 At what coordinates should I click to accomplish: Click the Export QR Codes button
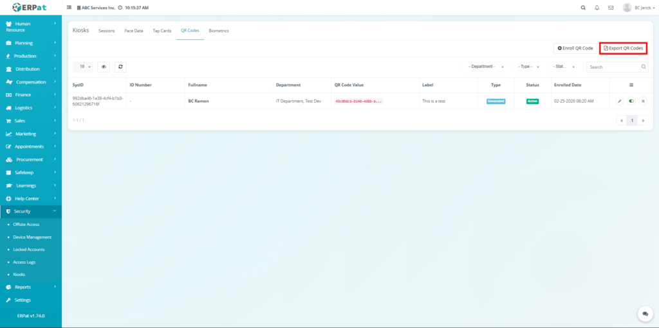623,48
